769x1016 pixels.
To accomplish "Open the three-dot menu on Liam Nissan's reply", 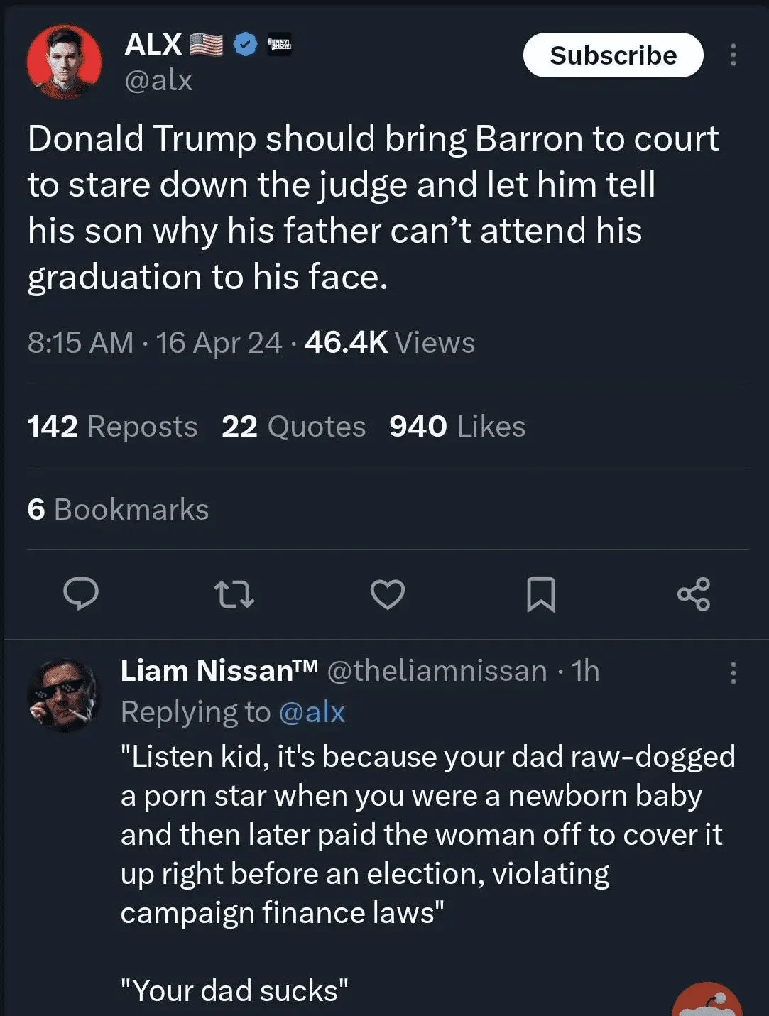I will click(x=733, y=672).
